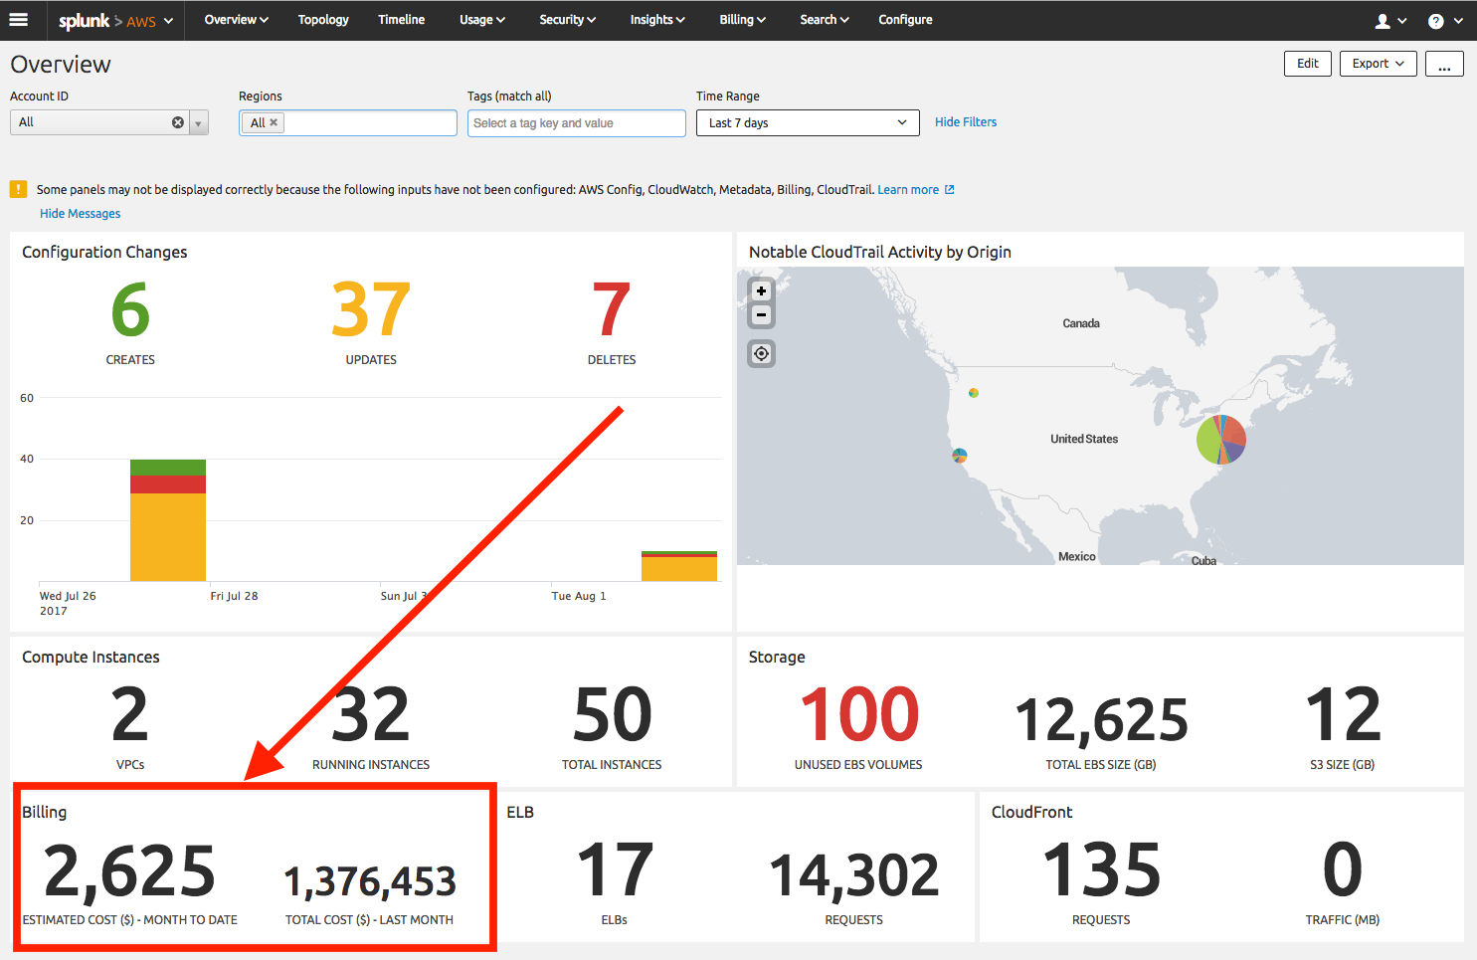The width and height of the screenshot is (1477, 960).
Task: Click the DELETES value 7
Action: (612, 310)
